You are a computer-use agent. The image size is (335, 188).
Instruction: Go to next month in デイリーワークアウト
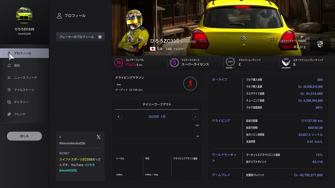tap(195, 117)
